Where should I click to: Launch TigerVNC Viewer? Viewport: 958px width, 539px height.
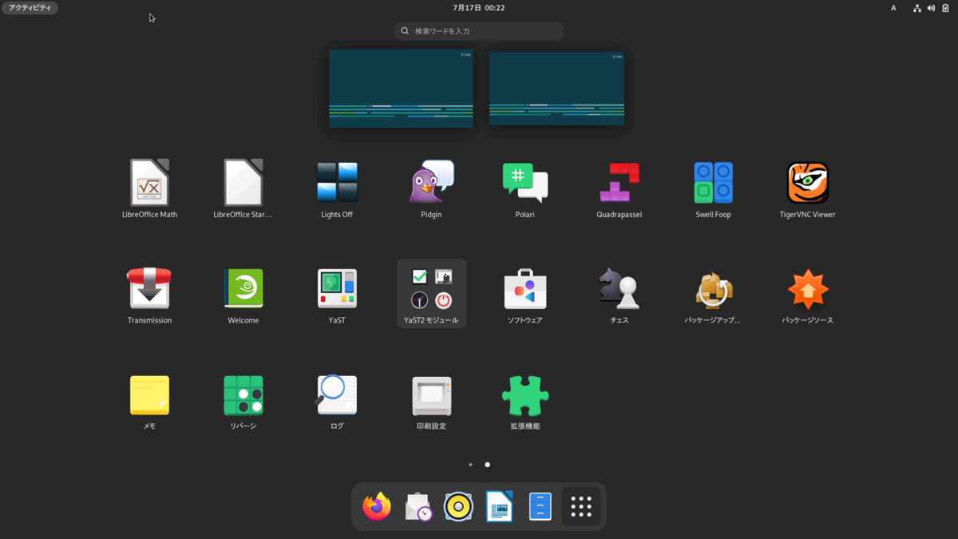807,189
